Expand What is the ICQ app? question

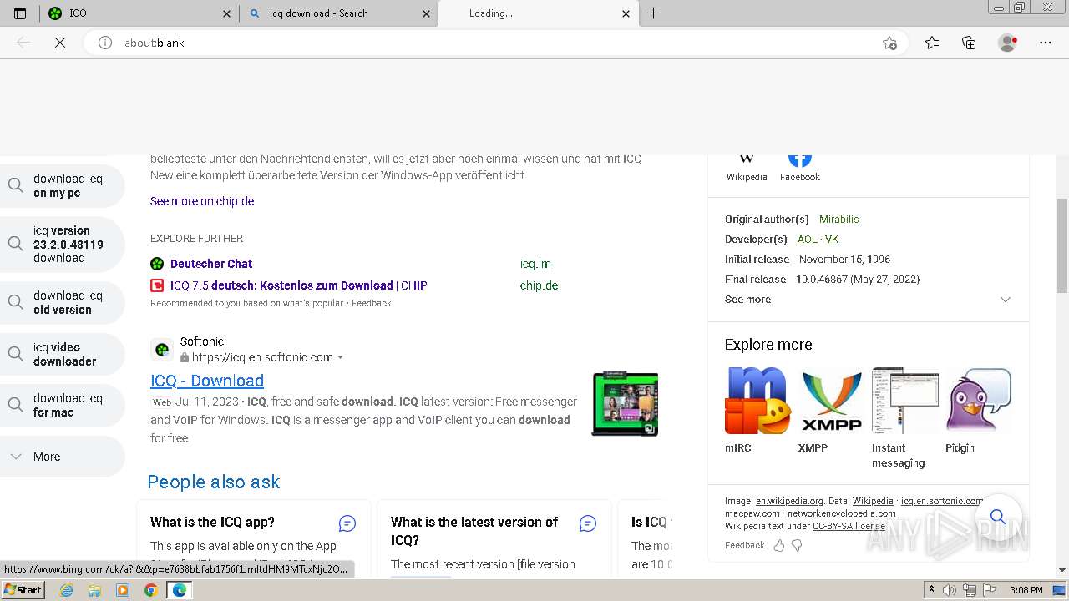pyautogui.click(x=212, y=523)
